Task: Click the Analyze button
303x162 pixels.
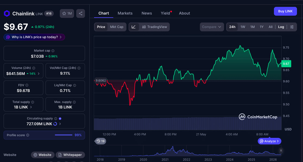Action: pos(269,141)
